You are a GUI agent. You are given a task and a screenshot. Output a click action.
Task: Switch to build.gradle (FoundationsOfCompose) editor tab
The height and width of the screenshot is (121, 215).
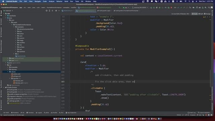pyautogui.click(x=127, y=11)
